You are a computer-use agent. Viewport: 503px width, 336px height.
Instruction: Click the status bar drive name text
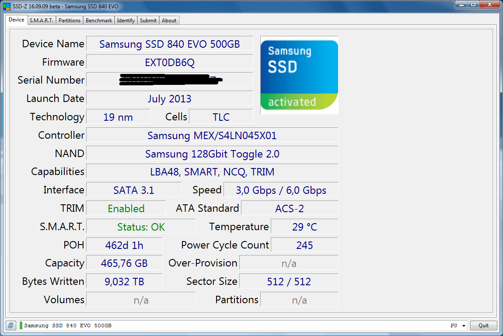[x=68, y=325]
